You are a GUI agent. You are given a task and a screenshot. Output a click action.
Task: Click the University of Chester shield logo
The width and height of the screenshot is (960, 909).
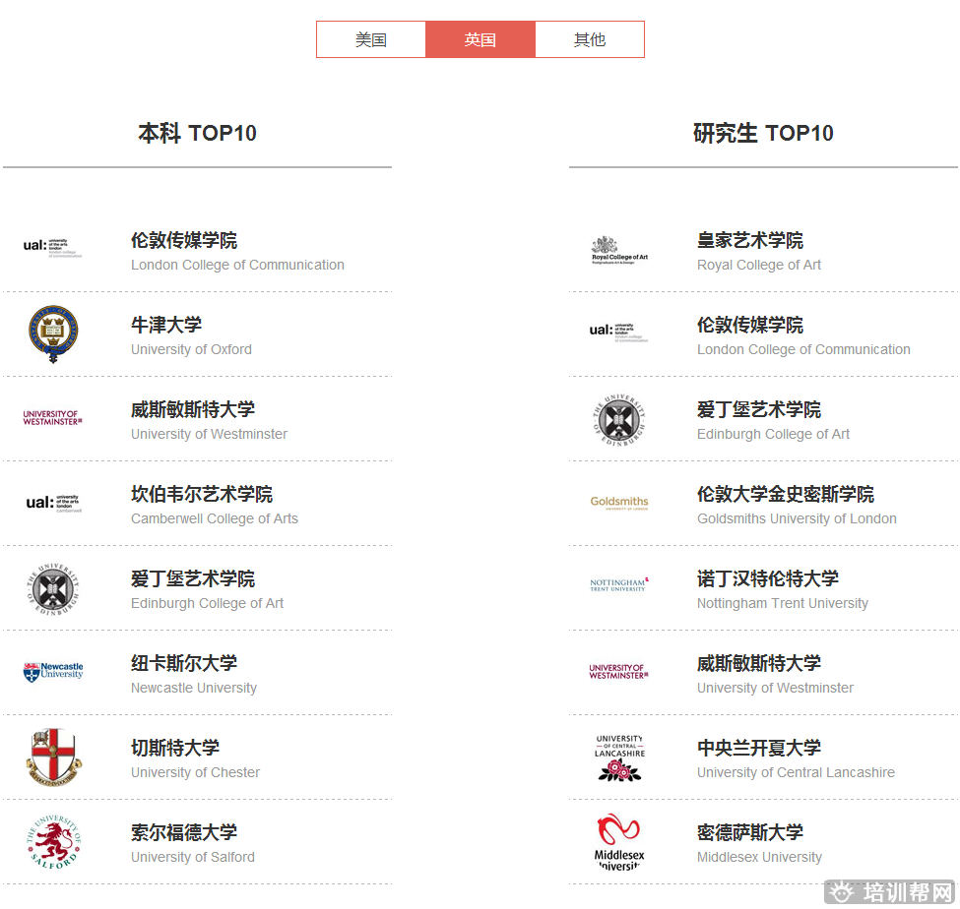54,757
